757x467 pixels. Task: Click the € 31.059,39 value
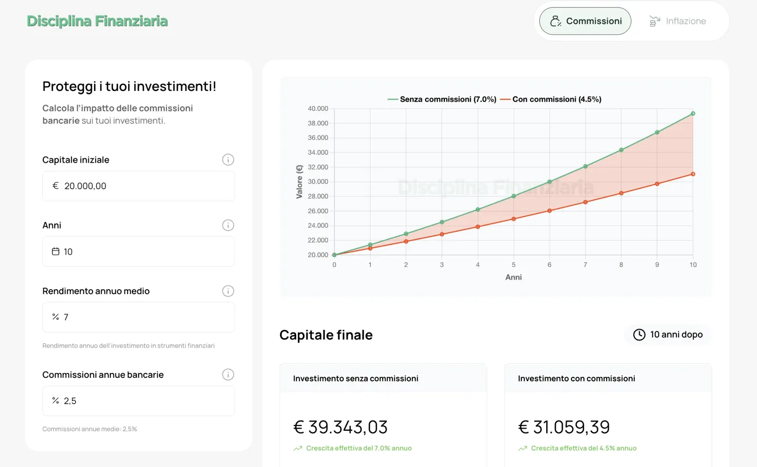click(564, 427)
